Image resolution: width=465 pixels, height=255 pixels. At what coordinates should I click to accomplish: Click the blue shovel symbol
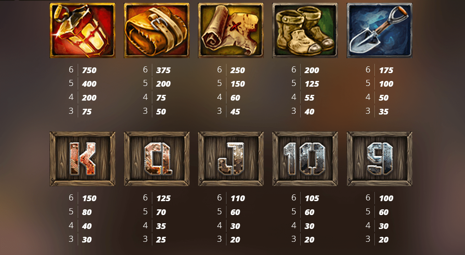coord(379,30)
